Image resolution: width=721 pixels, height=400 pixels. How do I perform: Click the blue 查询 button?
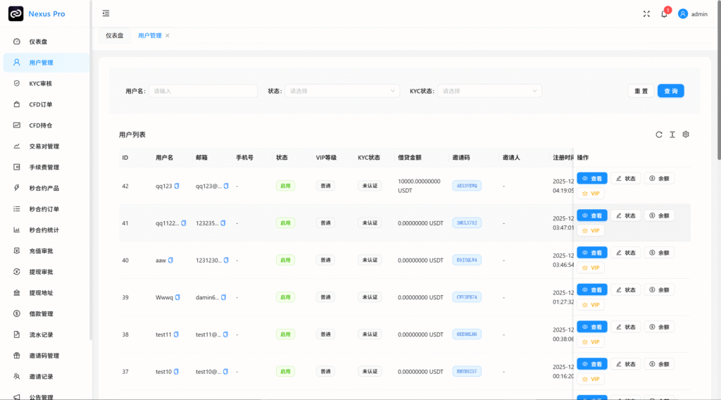pyautogui.click(x=670, y=91)
